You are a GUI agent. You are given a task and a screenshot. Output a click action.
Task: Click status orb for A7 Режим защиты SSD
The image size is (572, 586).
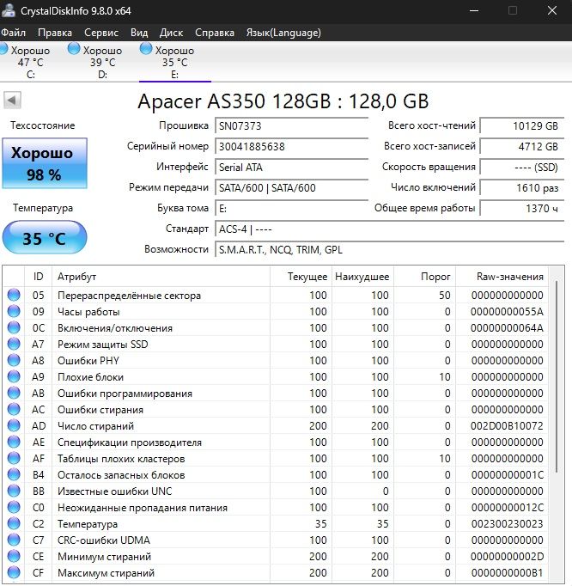point(14,344)
